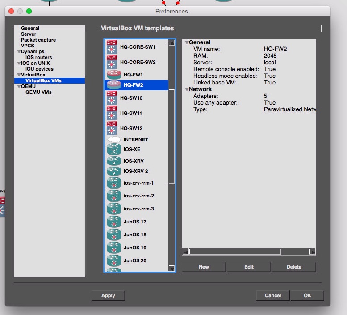Cancel the Preferences dialog
The width and height of the screenshot is (347, 315).
(x=273, y=295)
